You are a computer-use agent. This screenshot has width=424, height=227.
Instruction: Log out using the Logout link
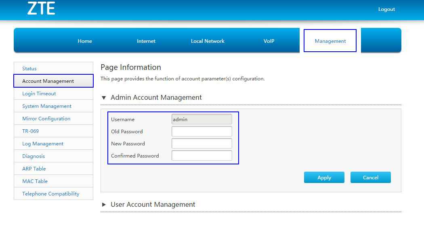(x=386, y=9)
